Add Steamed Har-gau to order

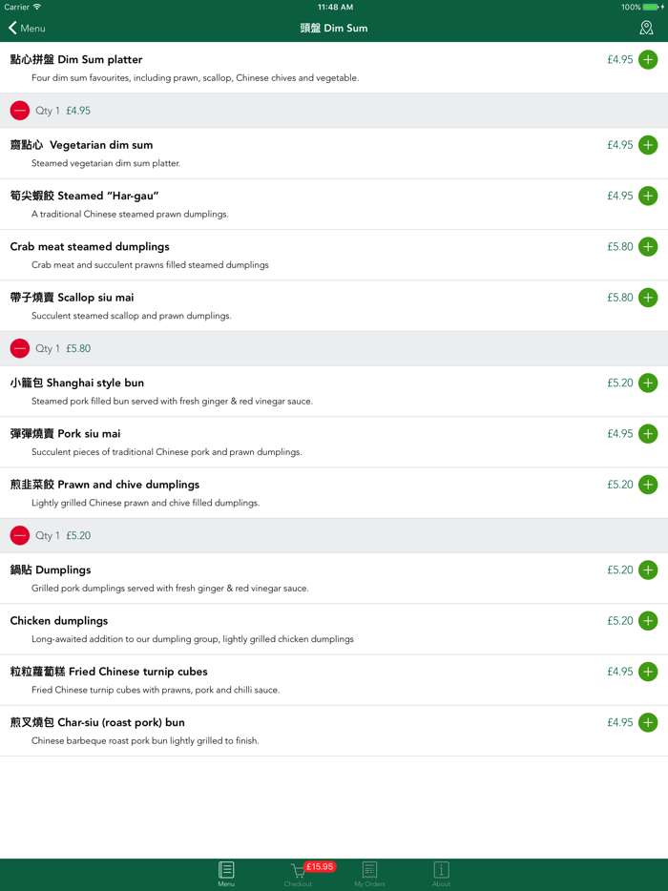point(648,197)
